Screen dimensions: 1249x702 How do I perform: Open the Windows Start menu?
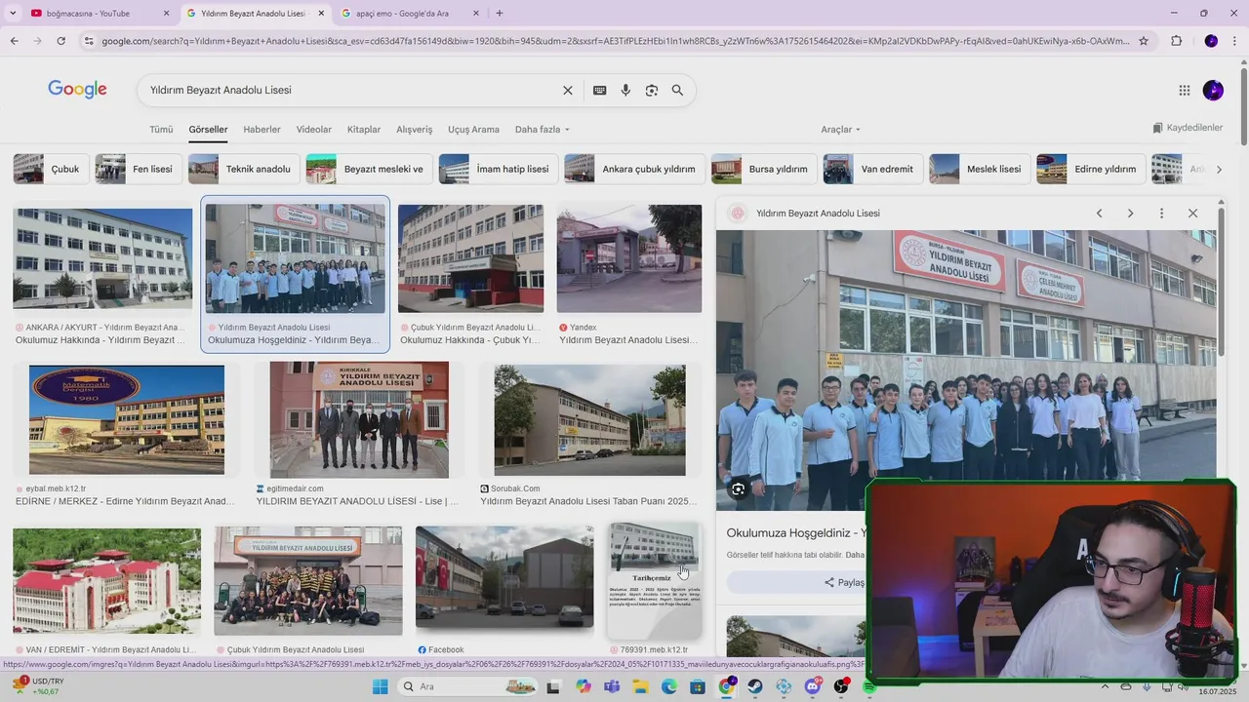pos(381,686)
